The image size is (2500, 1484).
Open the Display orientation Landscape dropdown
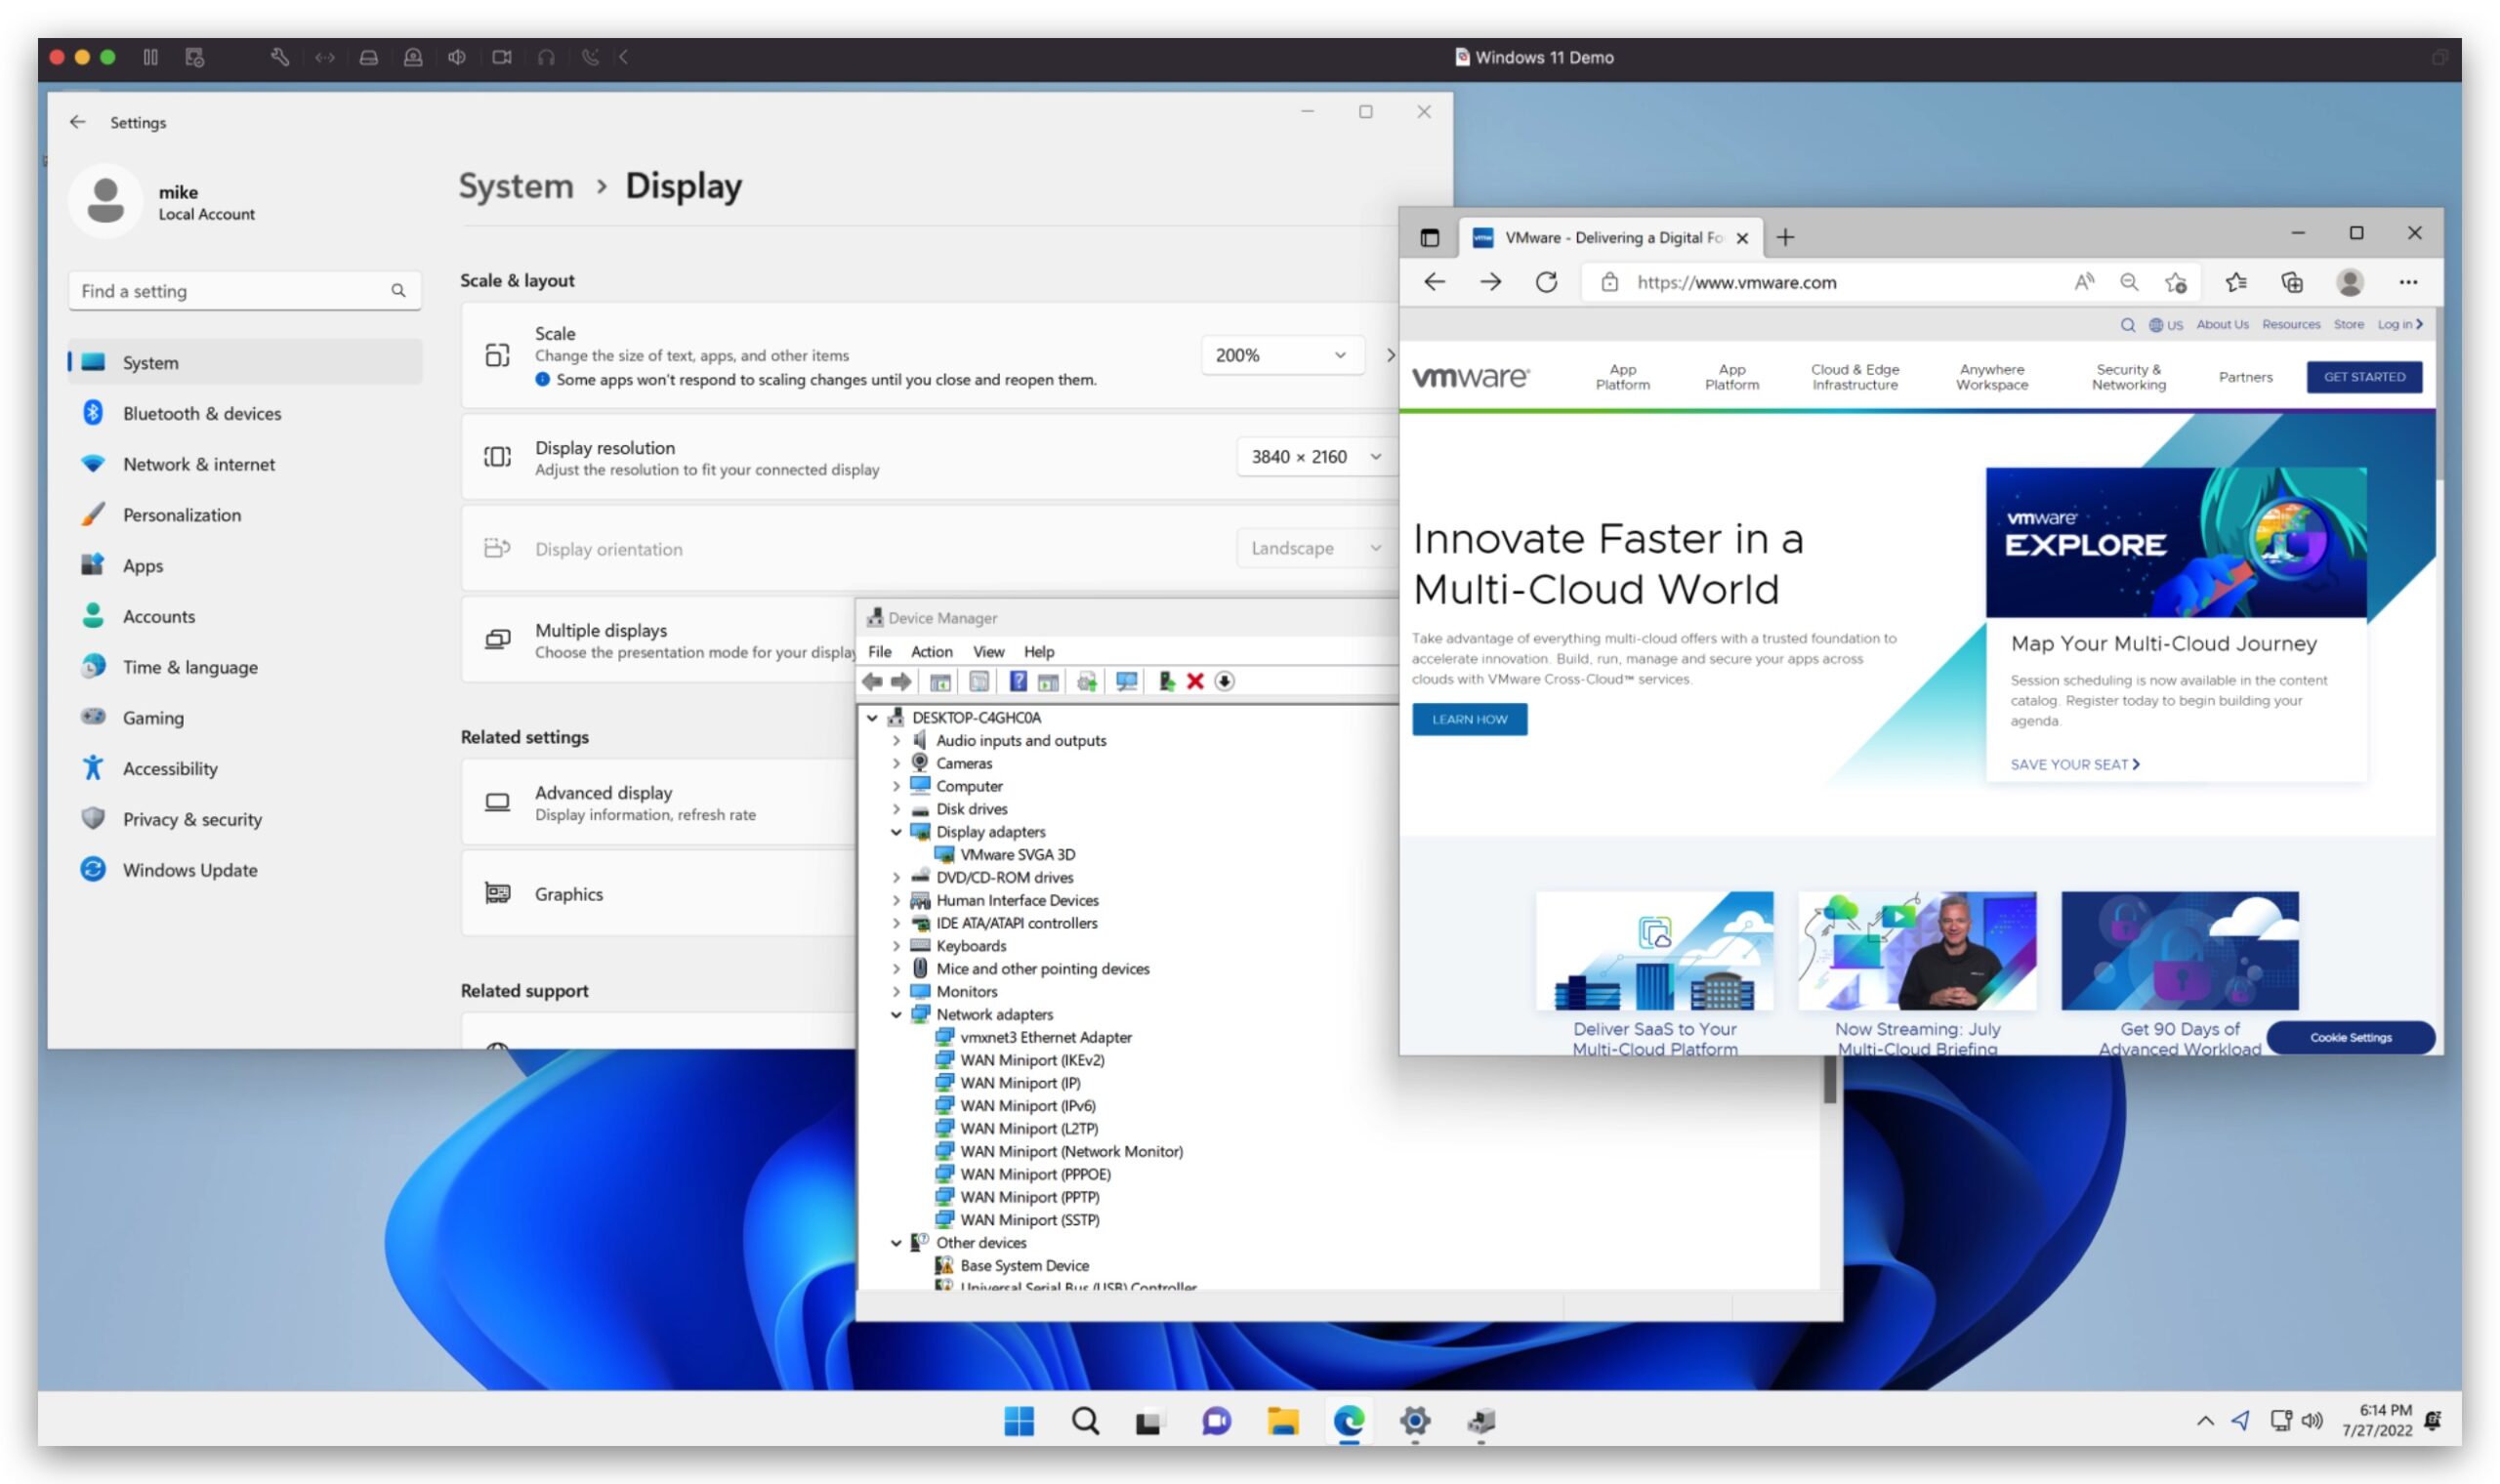1316,548
